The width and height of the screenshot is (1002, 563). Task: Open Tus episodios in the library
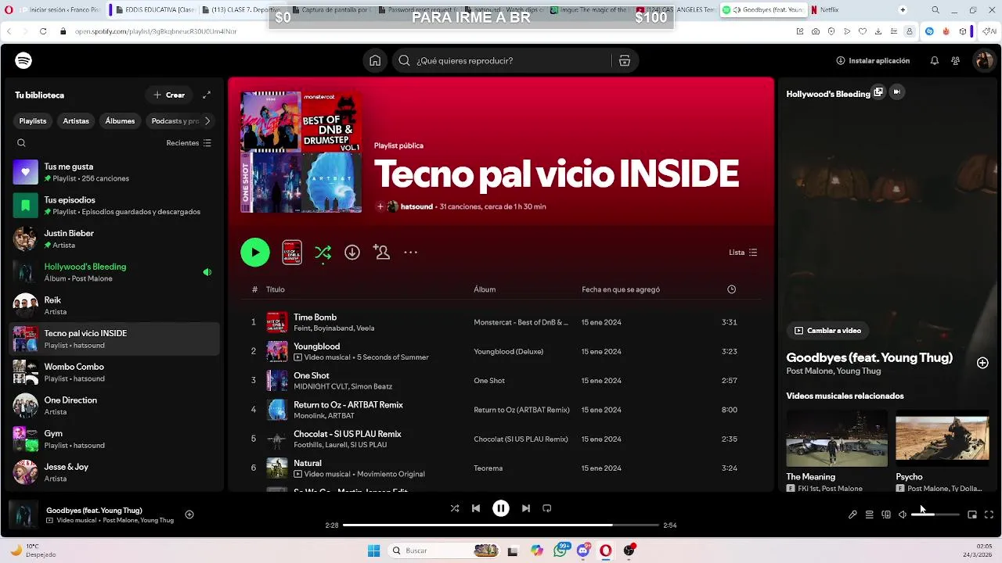114,206
